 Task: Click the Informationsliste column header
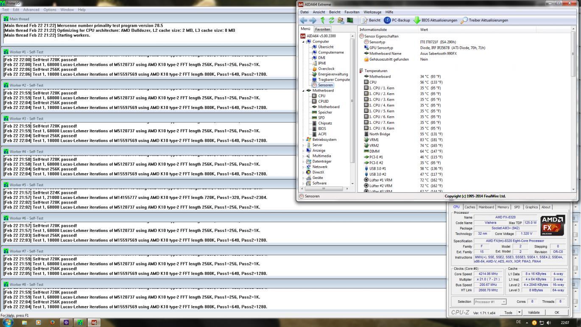pyautogui.click(x=388, y=30)
